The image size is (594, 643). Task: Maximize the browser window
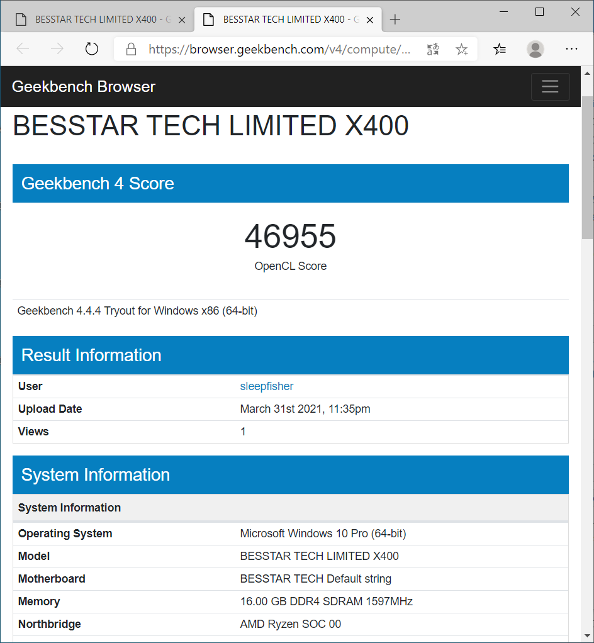click(539, 12)
